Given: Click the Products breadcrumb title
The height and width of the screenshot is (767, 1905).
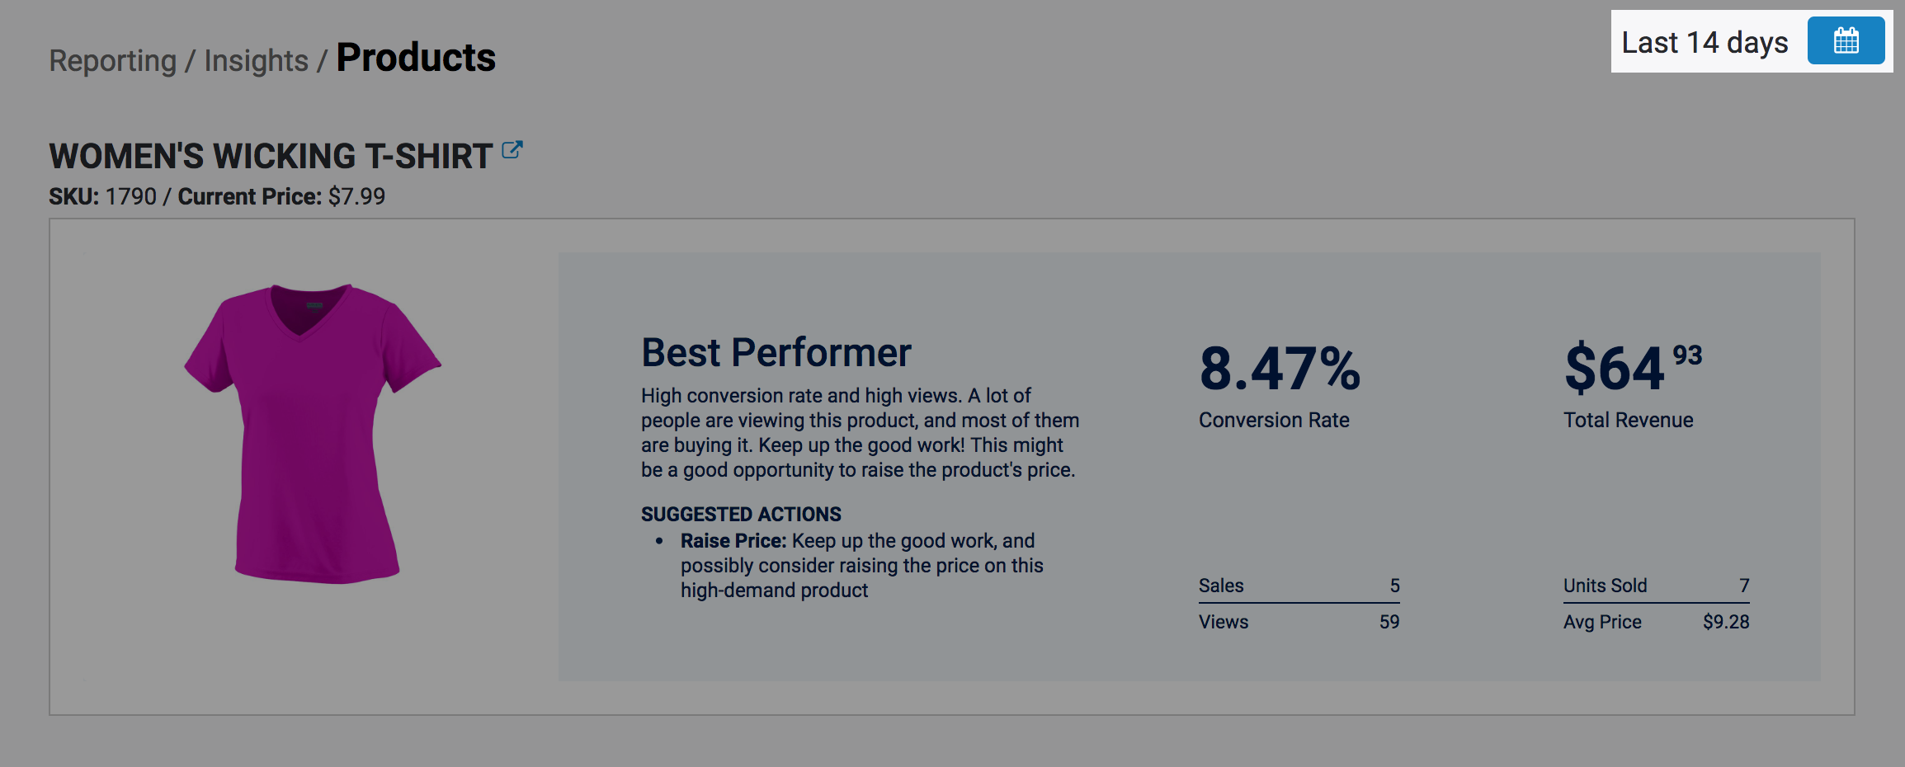Looking at the screenshot, I should [416, 58].
